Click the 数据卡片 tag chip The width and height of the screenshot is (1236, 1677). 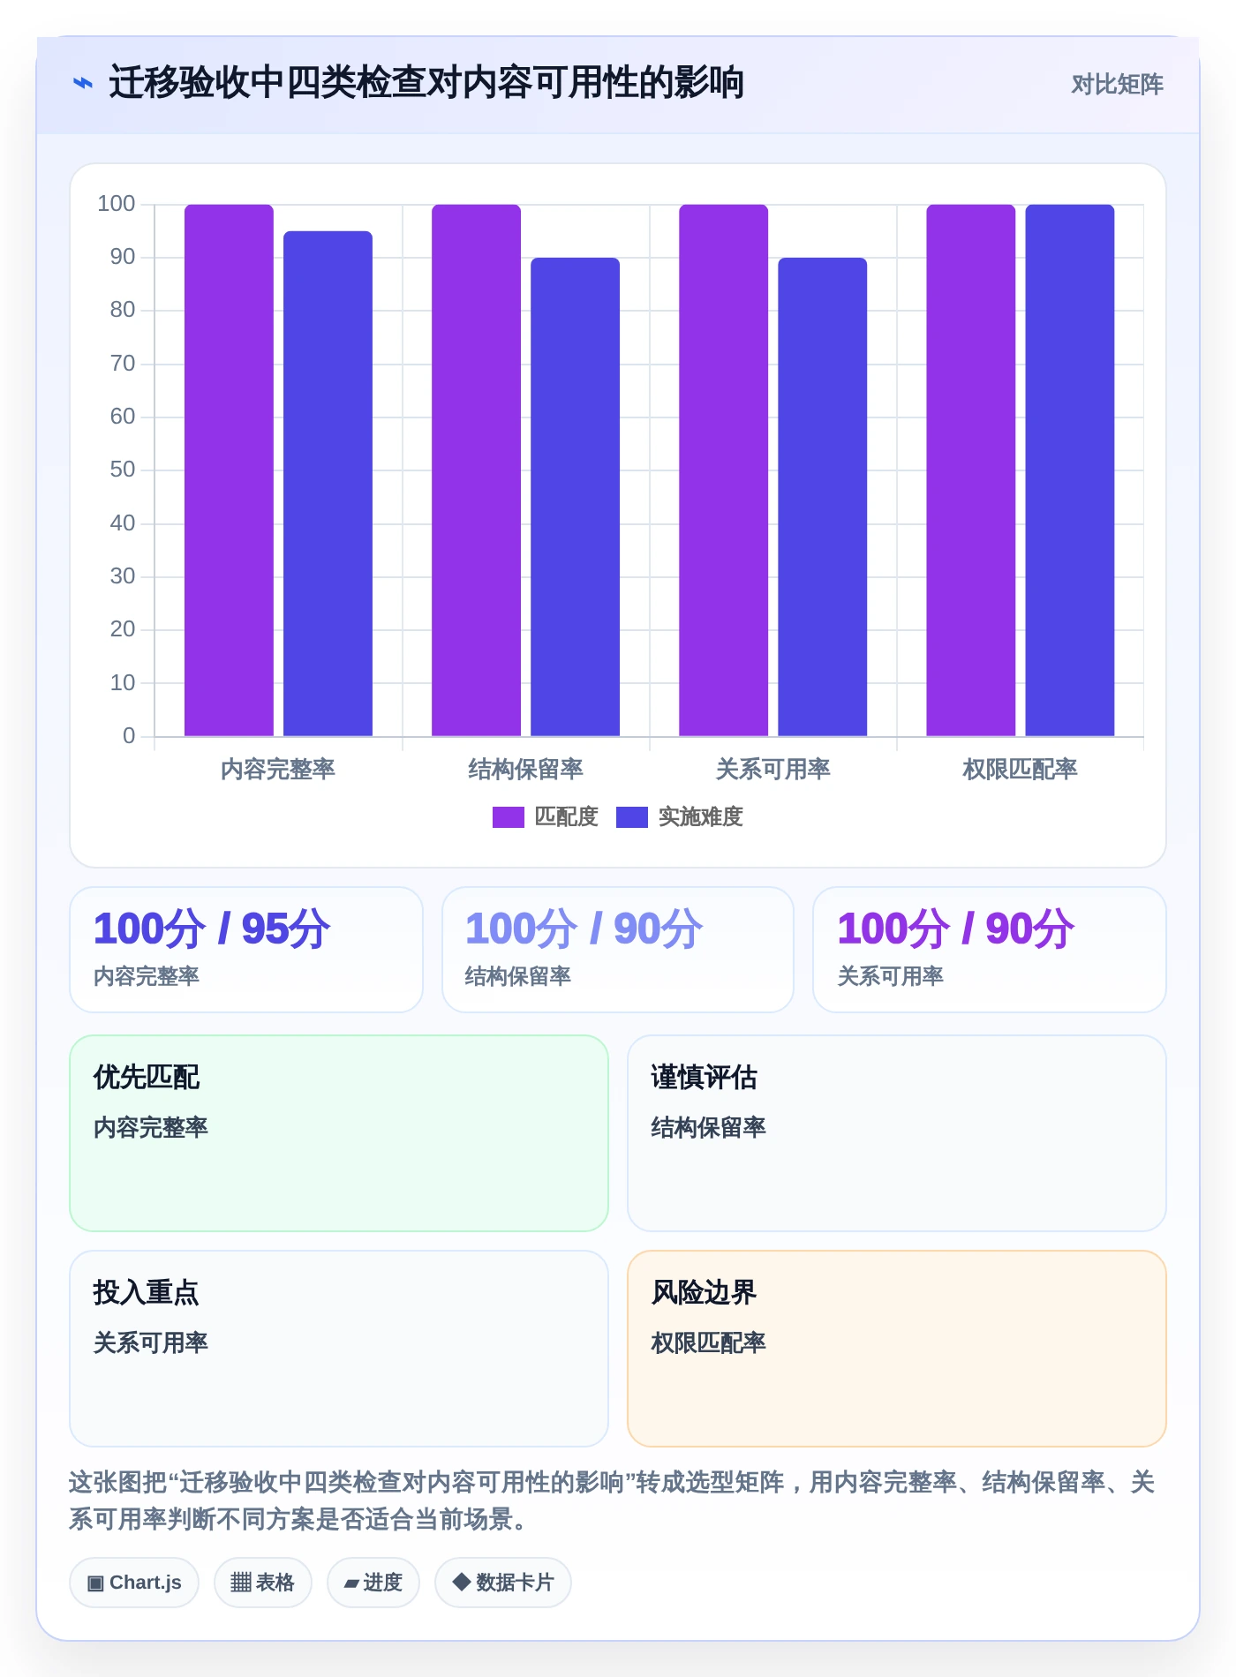coord(503,1583)
